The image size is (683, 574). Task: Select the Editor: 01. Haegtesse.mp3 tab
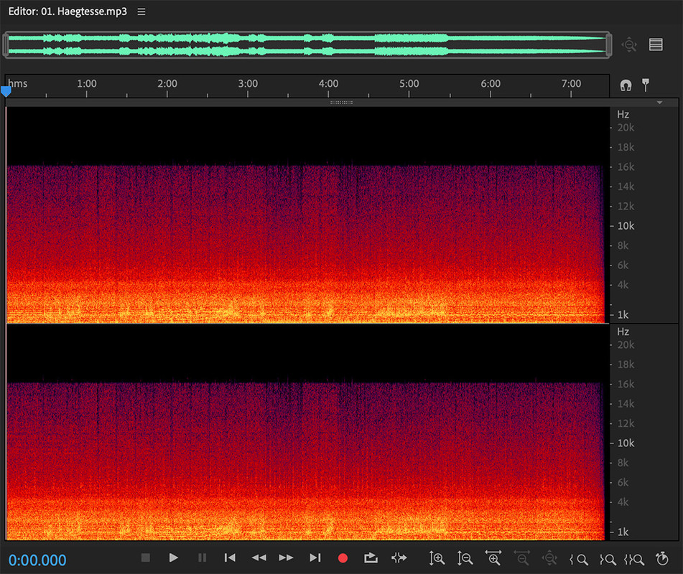click(x=68, y=11)
